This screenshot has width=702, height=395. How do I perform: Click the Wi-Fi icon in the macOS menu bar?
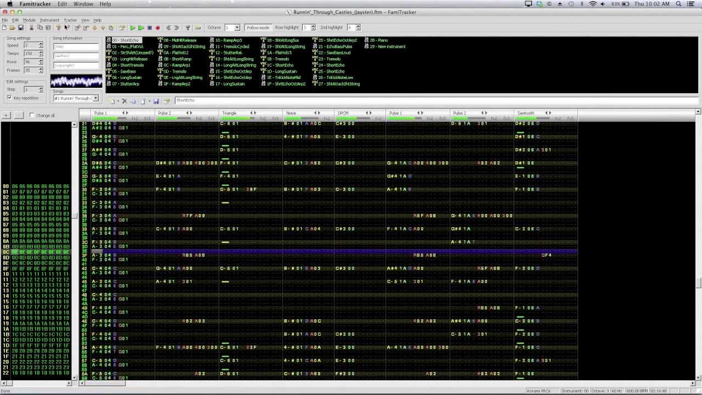pyautogui.click(x=592, y=4)
